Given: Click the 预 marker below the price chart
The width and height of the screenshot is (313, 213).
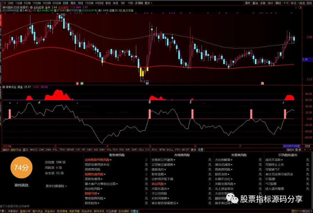Looking at the screenshot, I should [262, 84].
